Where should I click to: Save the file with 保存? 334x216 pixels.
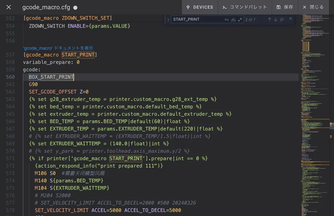click(285, 7)
